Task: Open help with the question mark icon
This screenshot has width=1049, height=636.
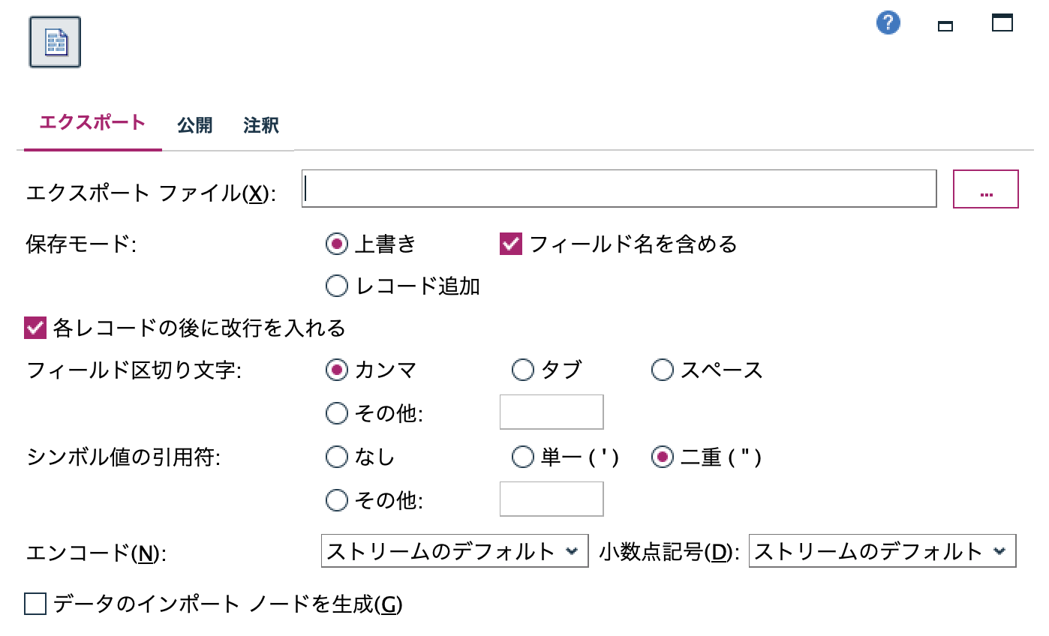Action: click(888, 23)
